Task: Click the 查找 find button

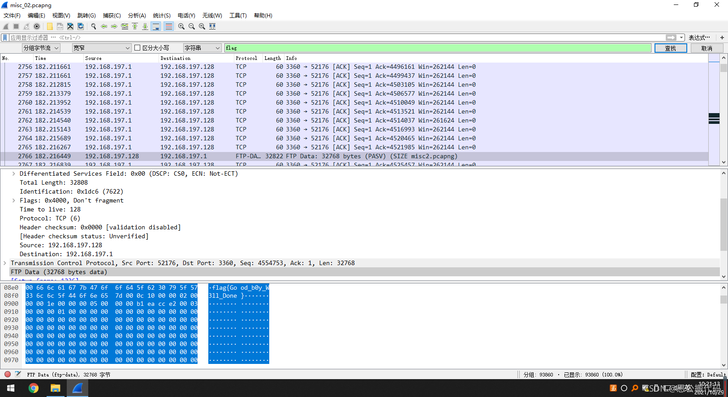Action: [x=671, y=48]
